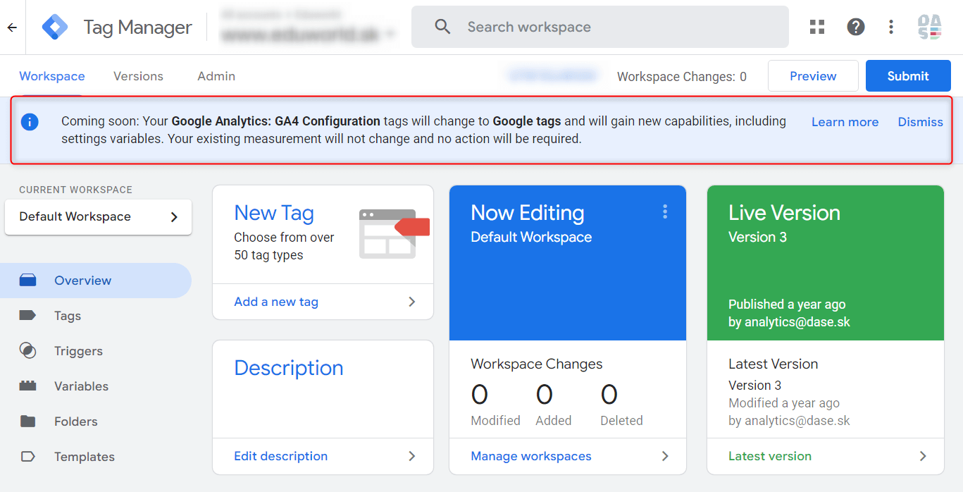Screen dimensions: 963x492
Task: Click the CURRENT WORKSPACE label
Action: (75, 190)
